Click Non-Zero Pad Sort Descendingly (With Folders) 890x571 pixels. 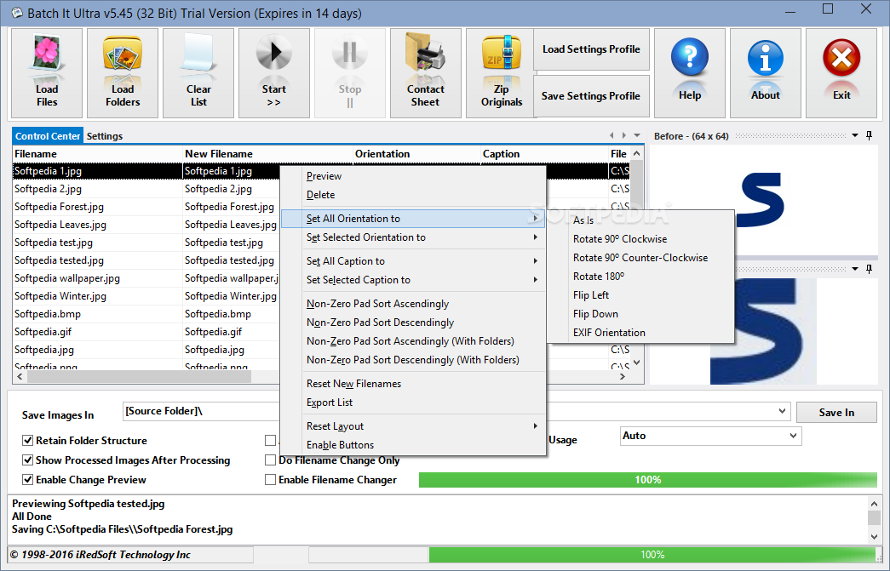[x=413, y=360]
